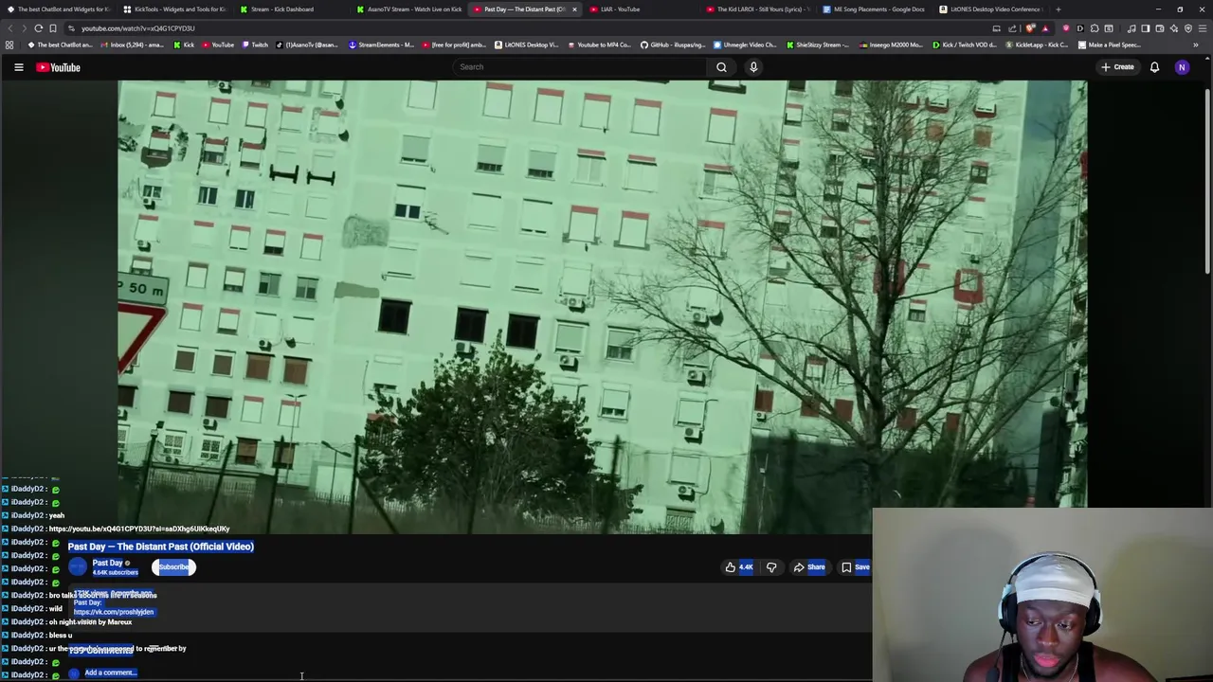Image resolution: width=1213 pixels, height=682 pixels.
Task: Follow the vk.com/proshlyjden link
Action: point(114,612)
